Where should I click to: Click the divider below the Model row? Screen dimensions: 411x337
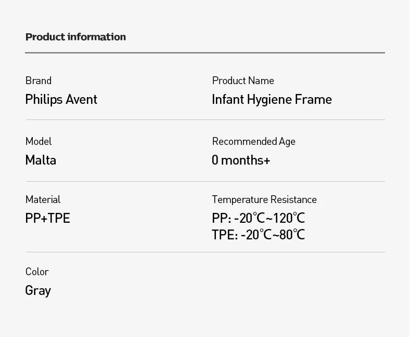coord(205,181)
